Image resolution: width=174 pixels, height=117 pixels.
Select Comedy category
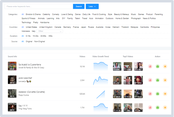56,14
